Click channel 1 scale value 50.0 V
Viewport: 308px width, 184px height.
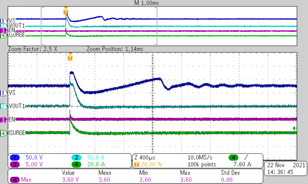pyautogui.click(x=34, y=157)
